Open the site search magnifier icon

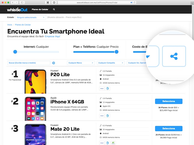click(54, 9)
